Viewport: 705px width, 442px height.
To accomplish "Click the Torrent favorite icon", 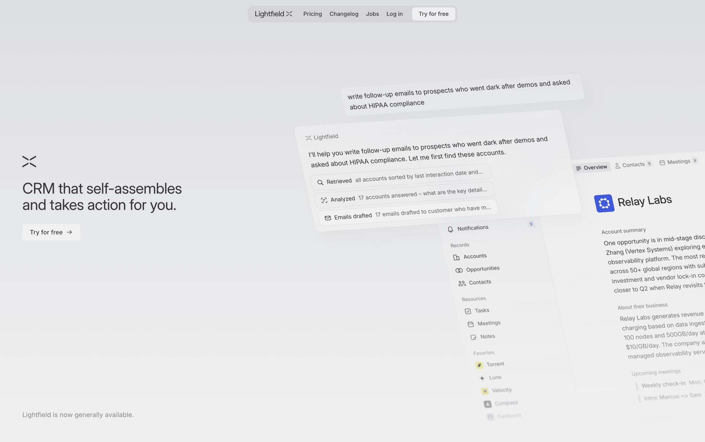I will click(x=479, y=365).
